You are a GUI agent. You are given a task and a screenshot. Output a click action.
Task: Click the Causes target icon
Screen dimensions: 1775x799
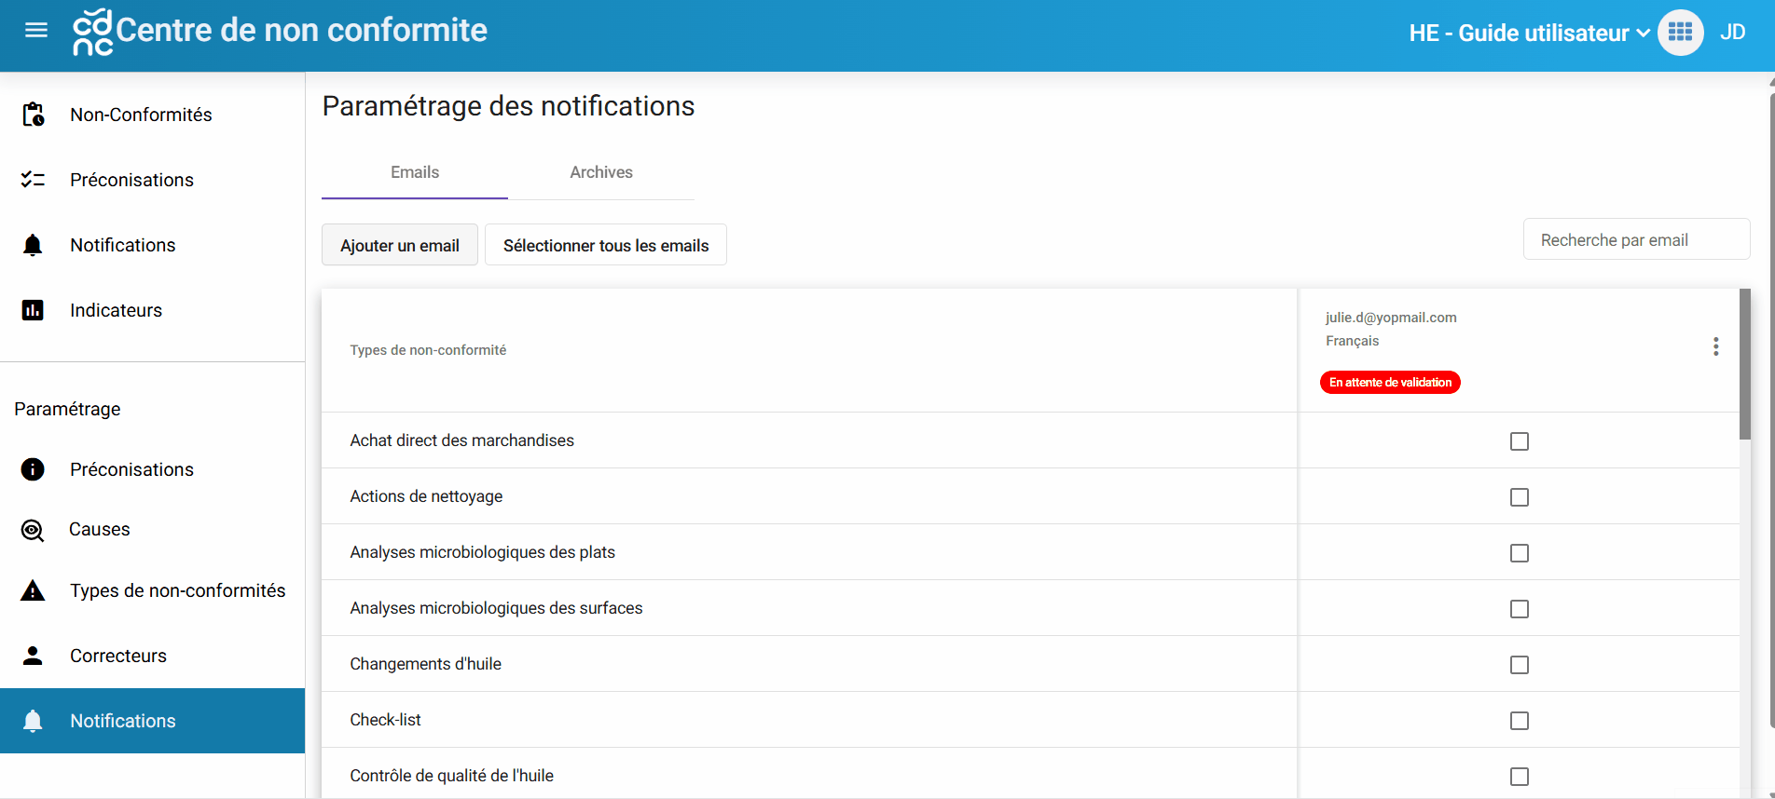tap(33, 530)
